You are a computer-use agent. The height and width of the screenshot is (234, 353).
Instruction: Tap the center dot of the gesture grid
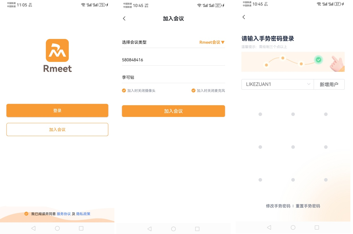(x=293, y=147)
